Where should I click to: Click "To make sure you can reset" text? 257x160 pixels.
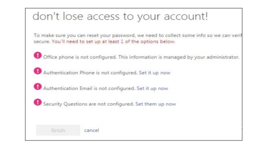pos(66,35)
